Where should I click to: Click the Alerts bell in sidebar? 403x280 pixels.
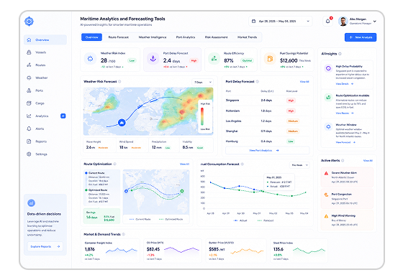click(29, 129)
